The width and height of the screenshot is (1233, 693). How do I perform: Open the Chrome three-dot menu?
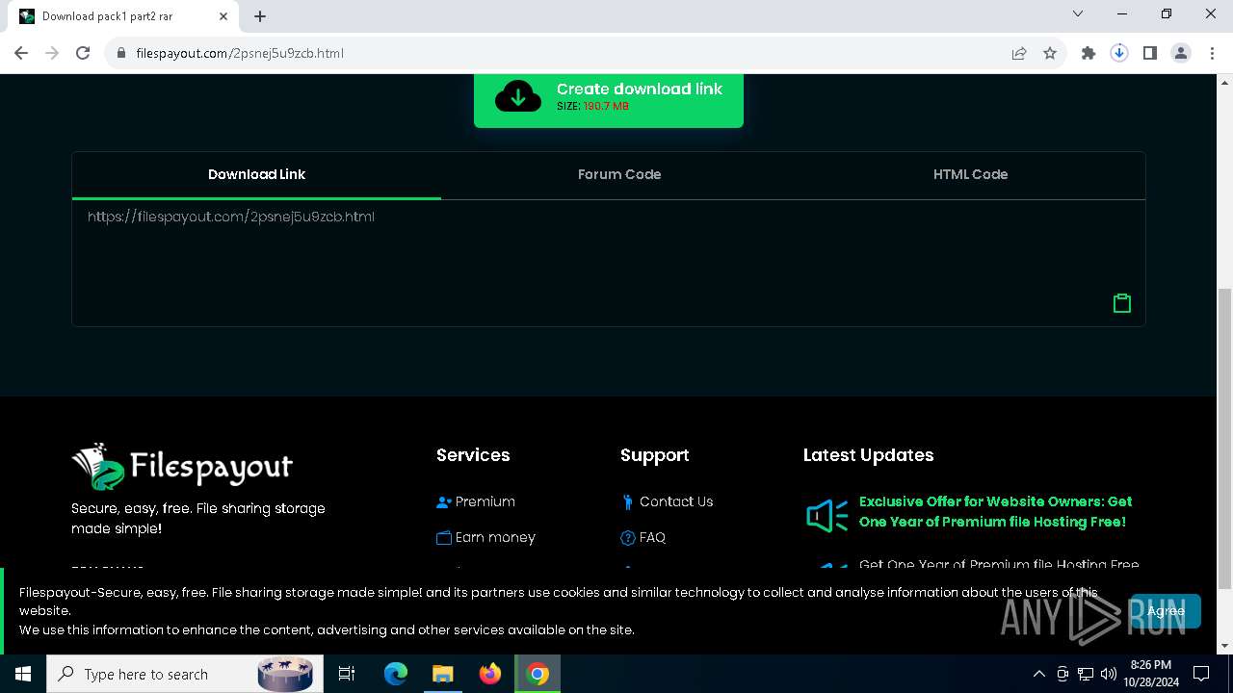[x=1211, y=53]
